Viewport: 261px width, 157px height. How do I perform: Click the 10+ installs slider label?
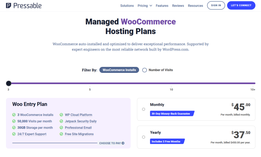pyautogui.click(x=253, y=89)
